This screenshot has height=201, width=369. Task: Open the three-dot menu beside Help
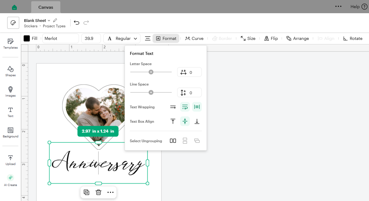(338, 6)
